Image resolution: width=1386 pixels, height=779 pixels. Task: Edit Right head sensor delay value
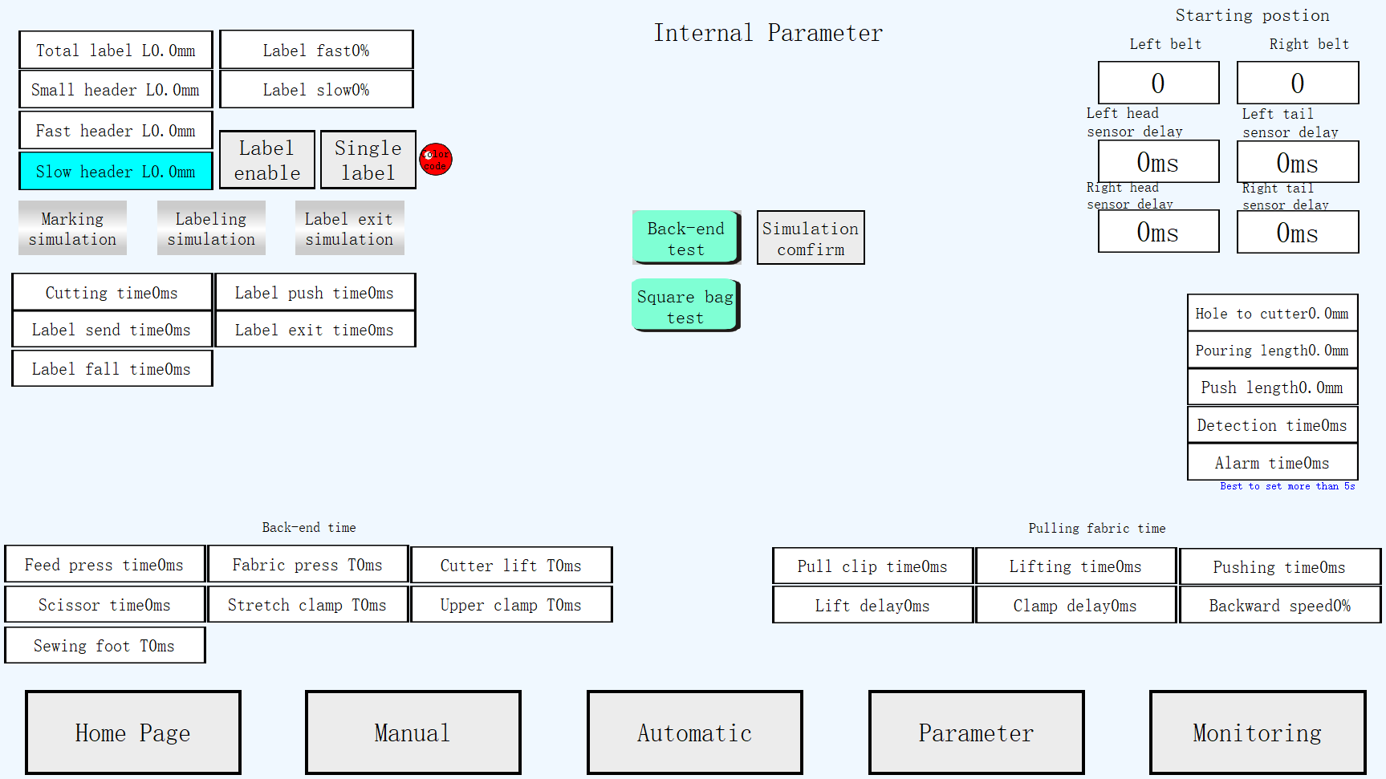point(1159,232)
